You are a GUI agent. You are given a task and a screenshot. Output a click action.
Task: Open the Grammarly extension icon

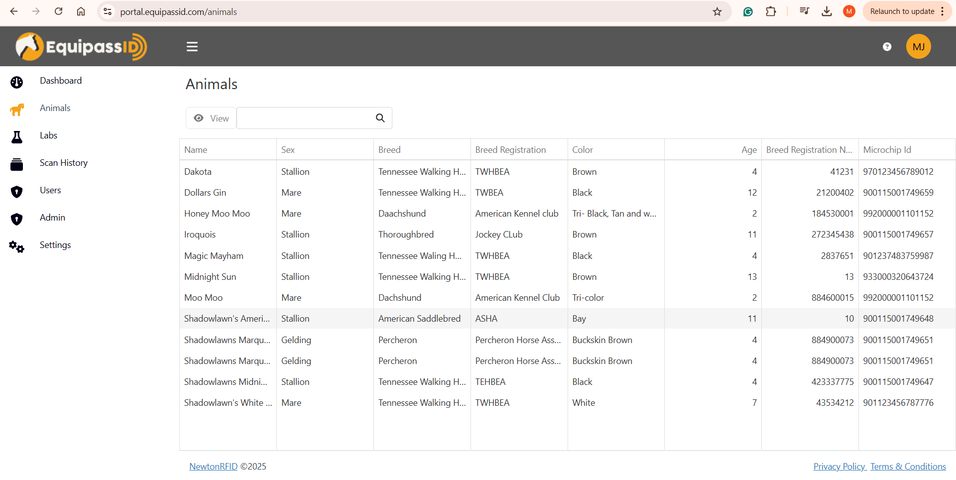(748, 11)
